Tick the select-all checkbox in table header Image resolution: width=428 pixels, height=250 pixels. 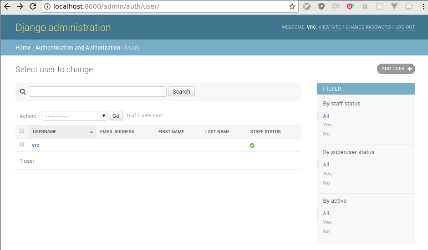pos(22,131)
